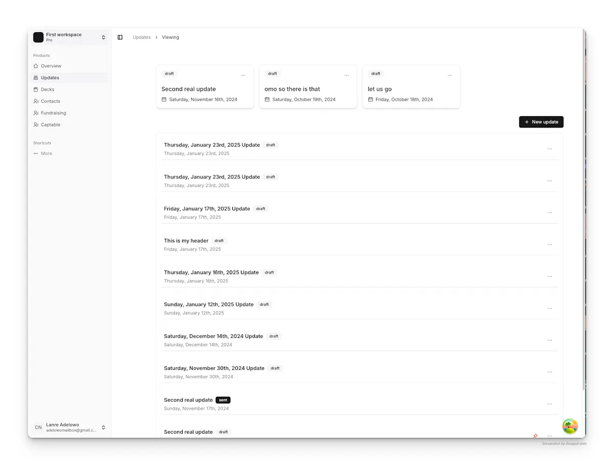Click the Viewing breadcrumb text
614x473 pixels.
point(170,37)
